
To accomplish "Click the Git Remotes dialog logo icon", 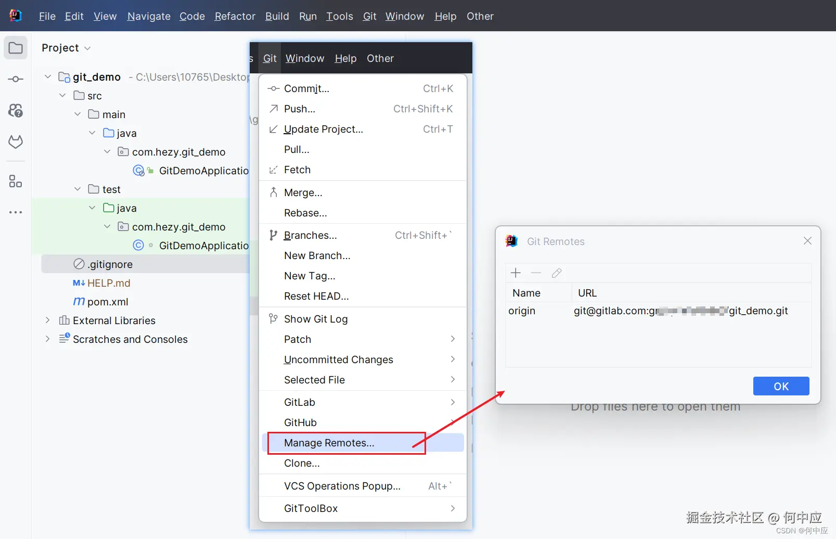I will [x=512, y=241].
